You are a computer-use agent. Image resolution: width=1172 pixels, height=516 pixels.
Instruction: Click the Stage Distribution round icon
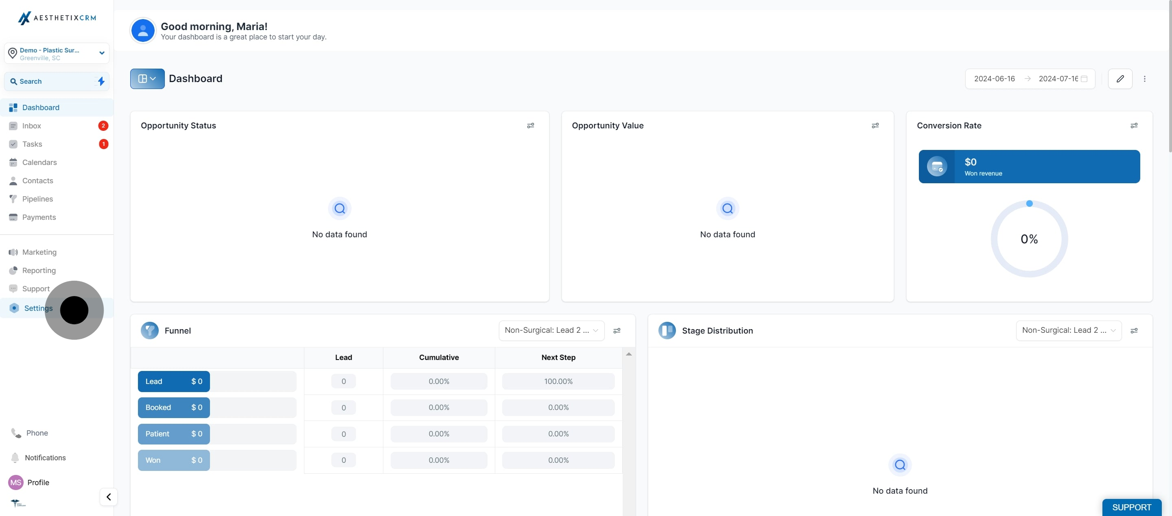tap(667, 331)
